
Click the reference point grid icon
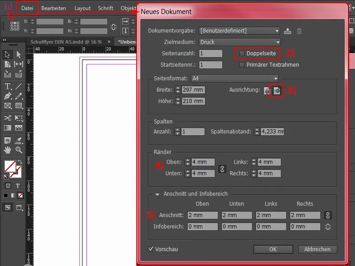(15, 26)
